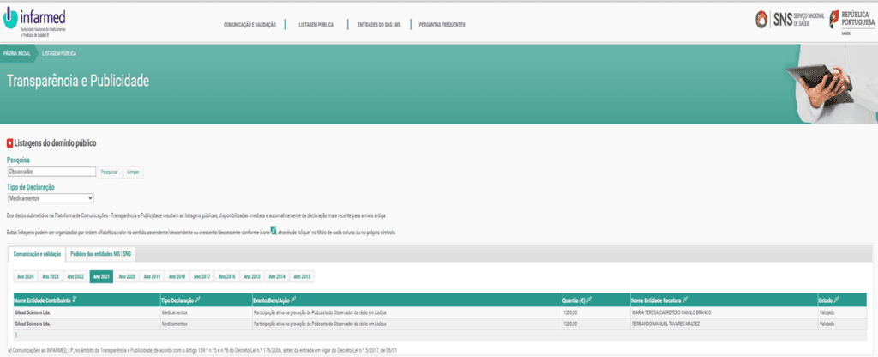
Task: Open the Tipo de Declaração dropdown
Action: (50, 198)
